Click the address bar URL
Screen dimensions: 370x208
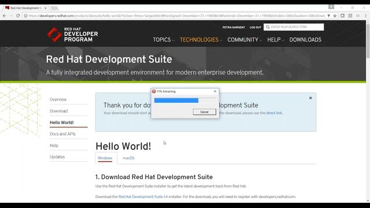(x=176, y=16)
